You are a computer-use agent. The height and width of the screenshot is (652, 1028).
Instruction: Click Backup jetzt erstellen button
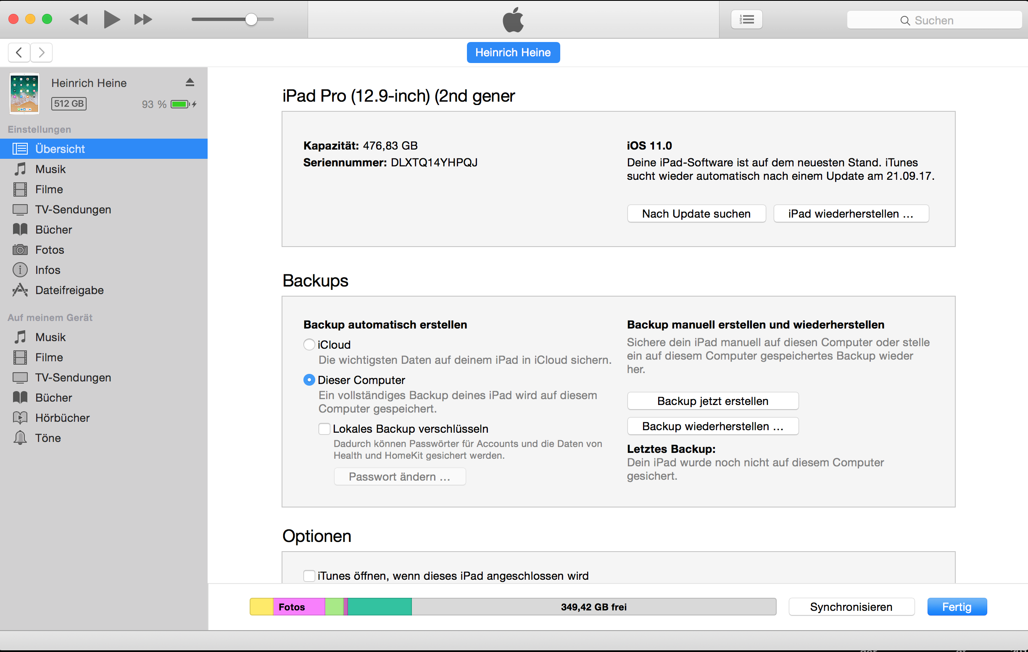(x=712, y=401)
